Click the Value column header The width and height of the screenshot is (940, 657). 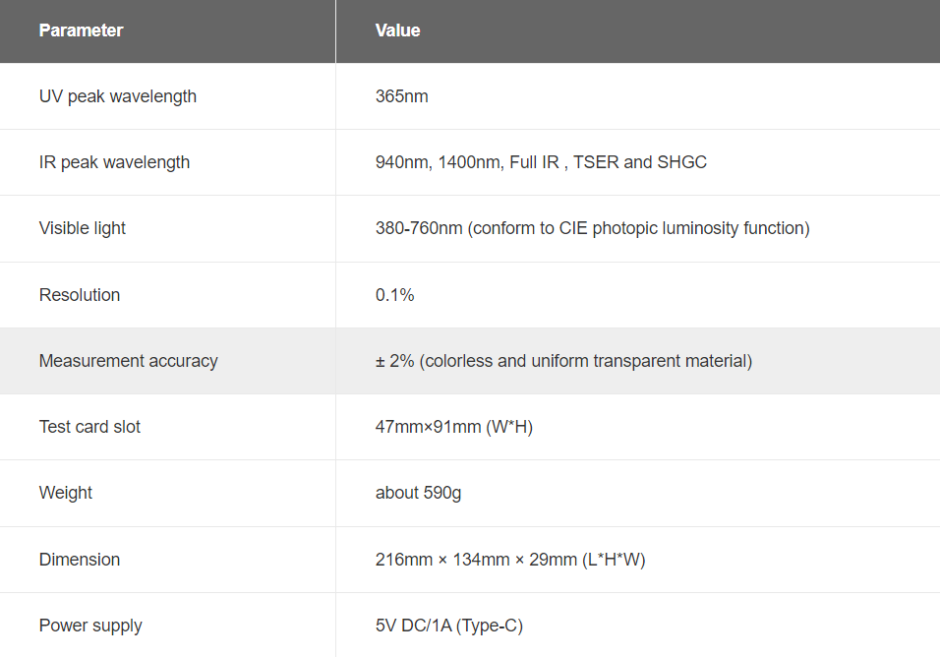(397, 30)
